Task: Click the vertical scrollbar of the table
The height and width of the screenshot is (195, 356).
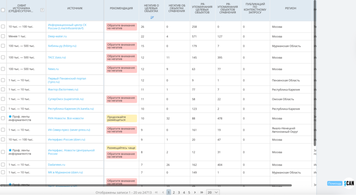Action: pos(315,72)
